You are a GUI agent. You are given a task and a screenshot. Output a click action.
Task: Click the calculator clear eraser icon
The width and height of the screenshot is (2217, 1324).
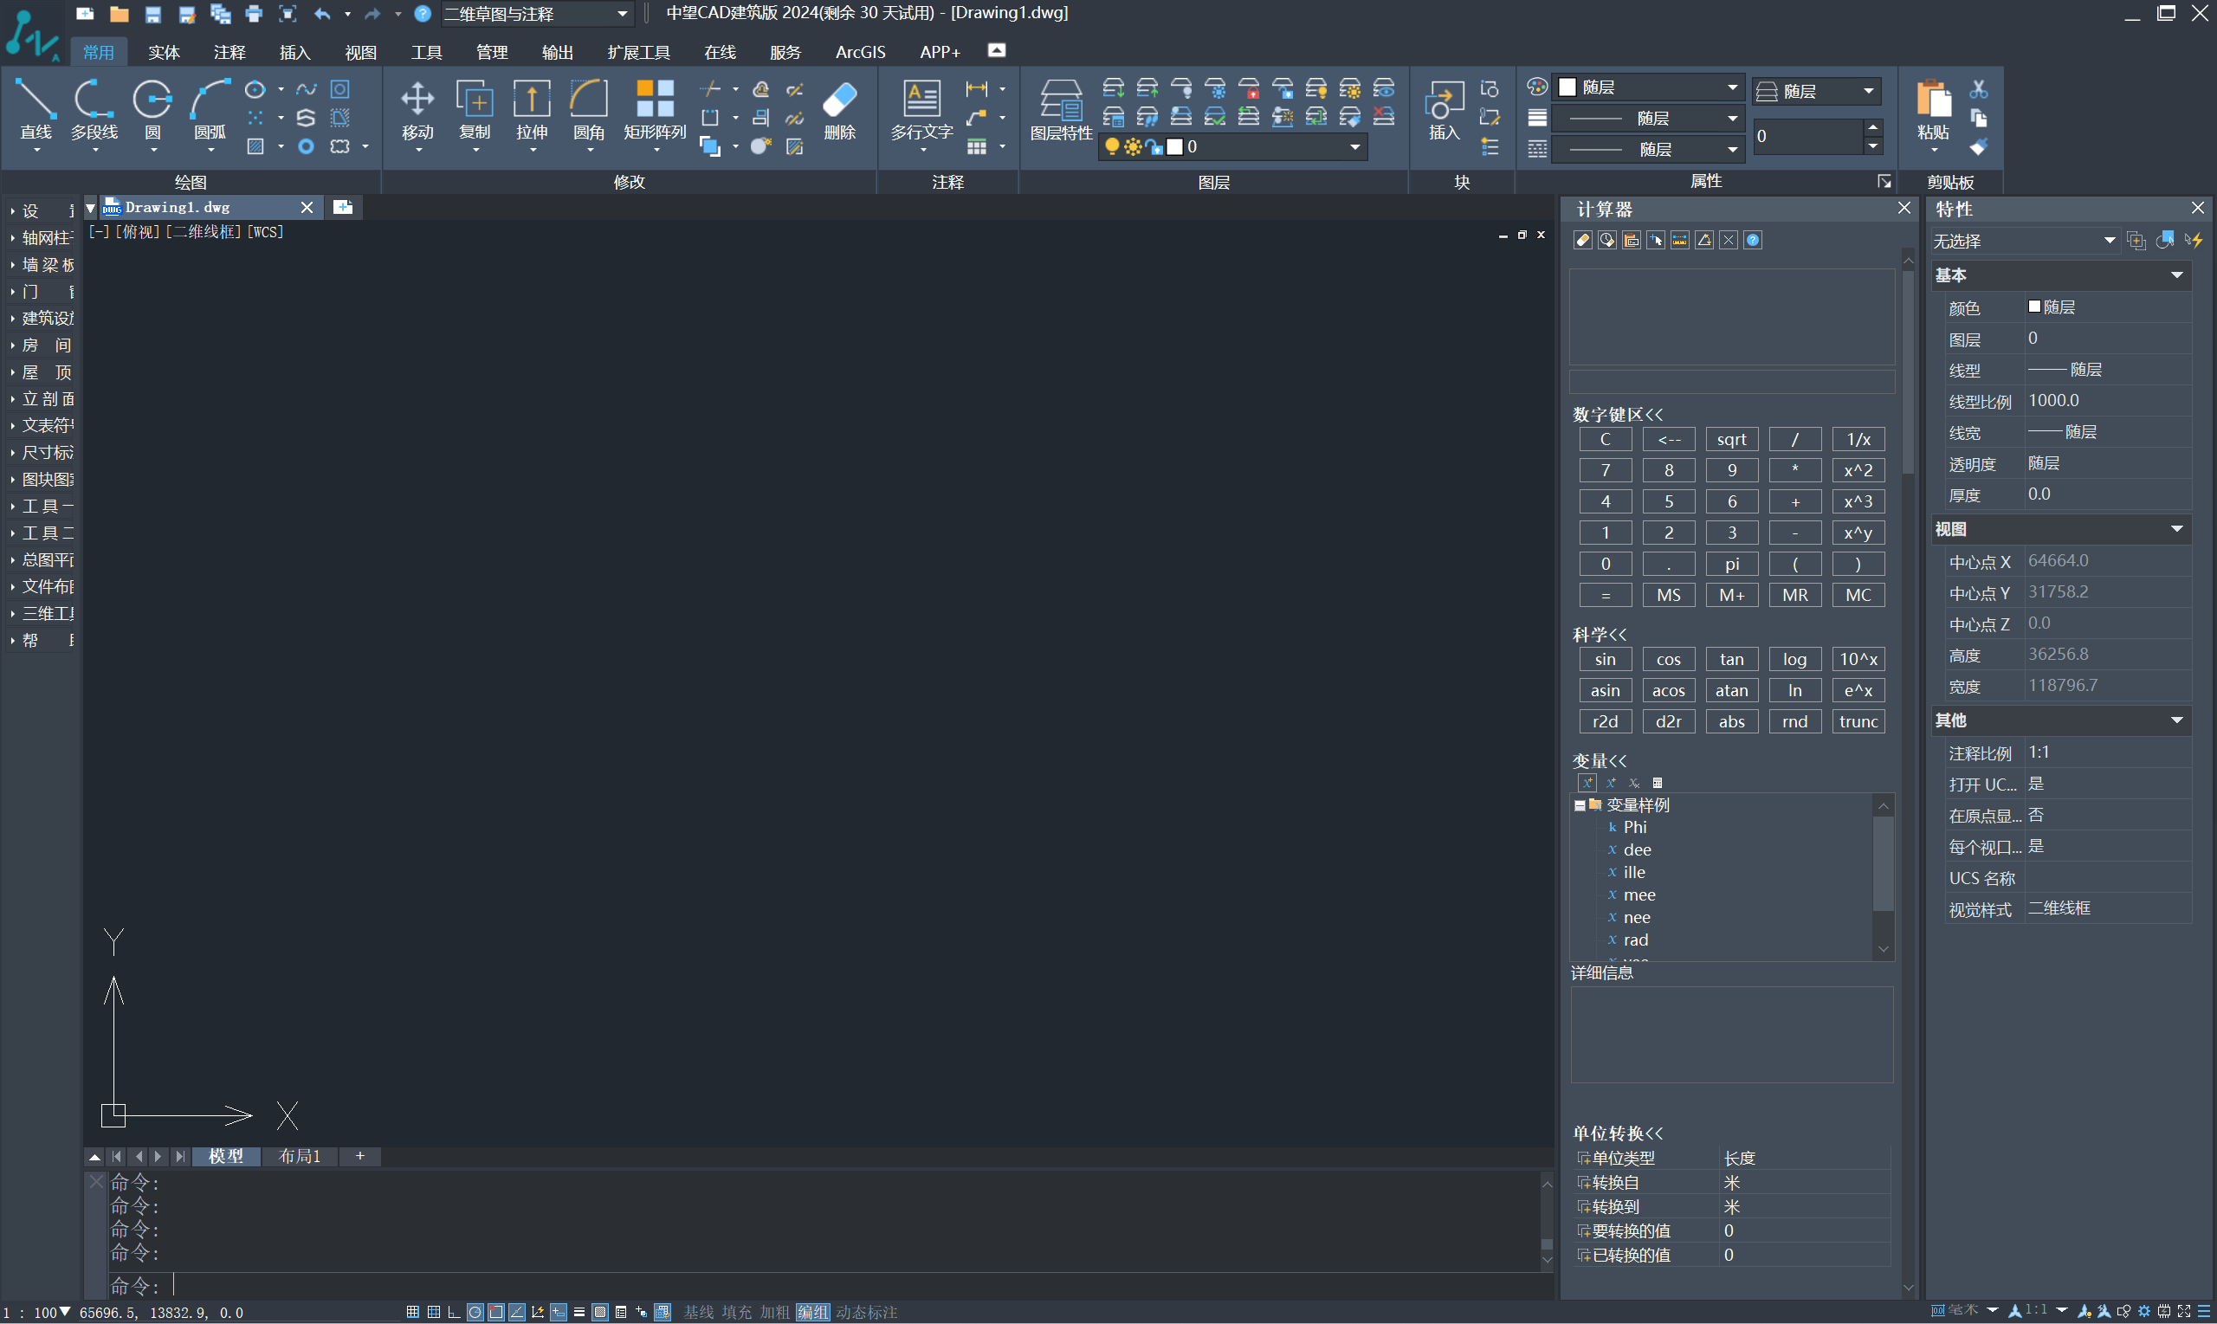tap(1583, 240)
